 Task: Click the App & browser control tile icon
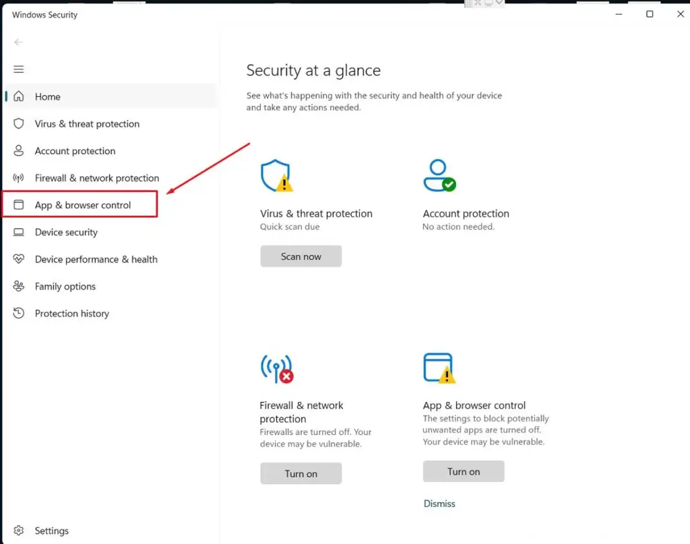click(439, 368)
